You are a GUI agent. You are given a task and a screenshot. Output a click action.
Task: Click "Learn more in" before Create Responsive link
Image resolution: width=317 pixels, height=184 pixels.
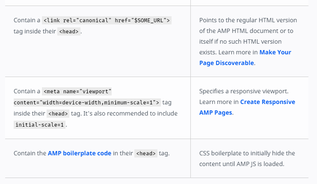(219, 102)
